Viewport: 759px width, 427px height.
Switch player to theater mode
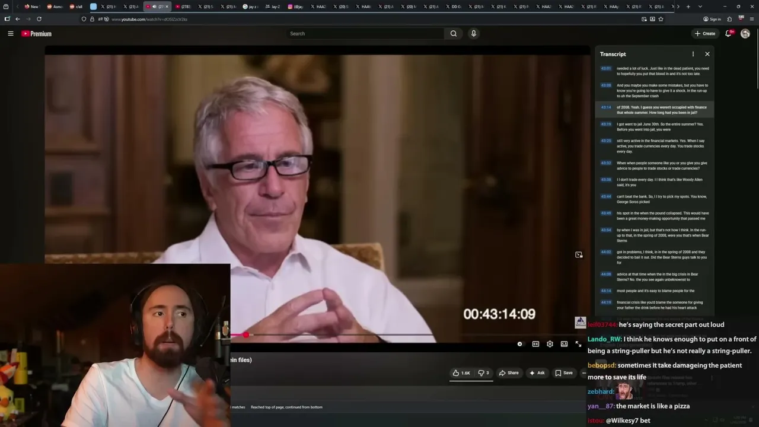click(564, 344)
